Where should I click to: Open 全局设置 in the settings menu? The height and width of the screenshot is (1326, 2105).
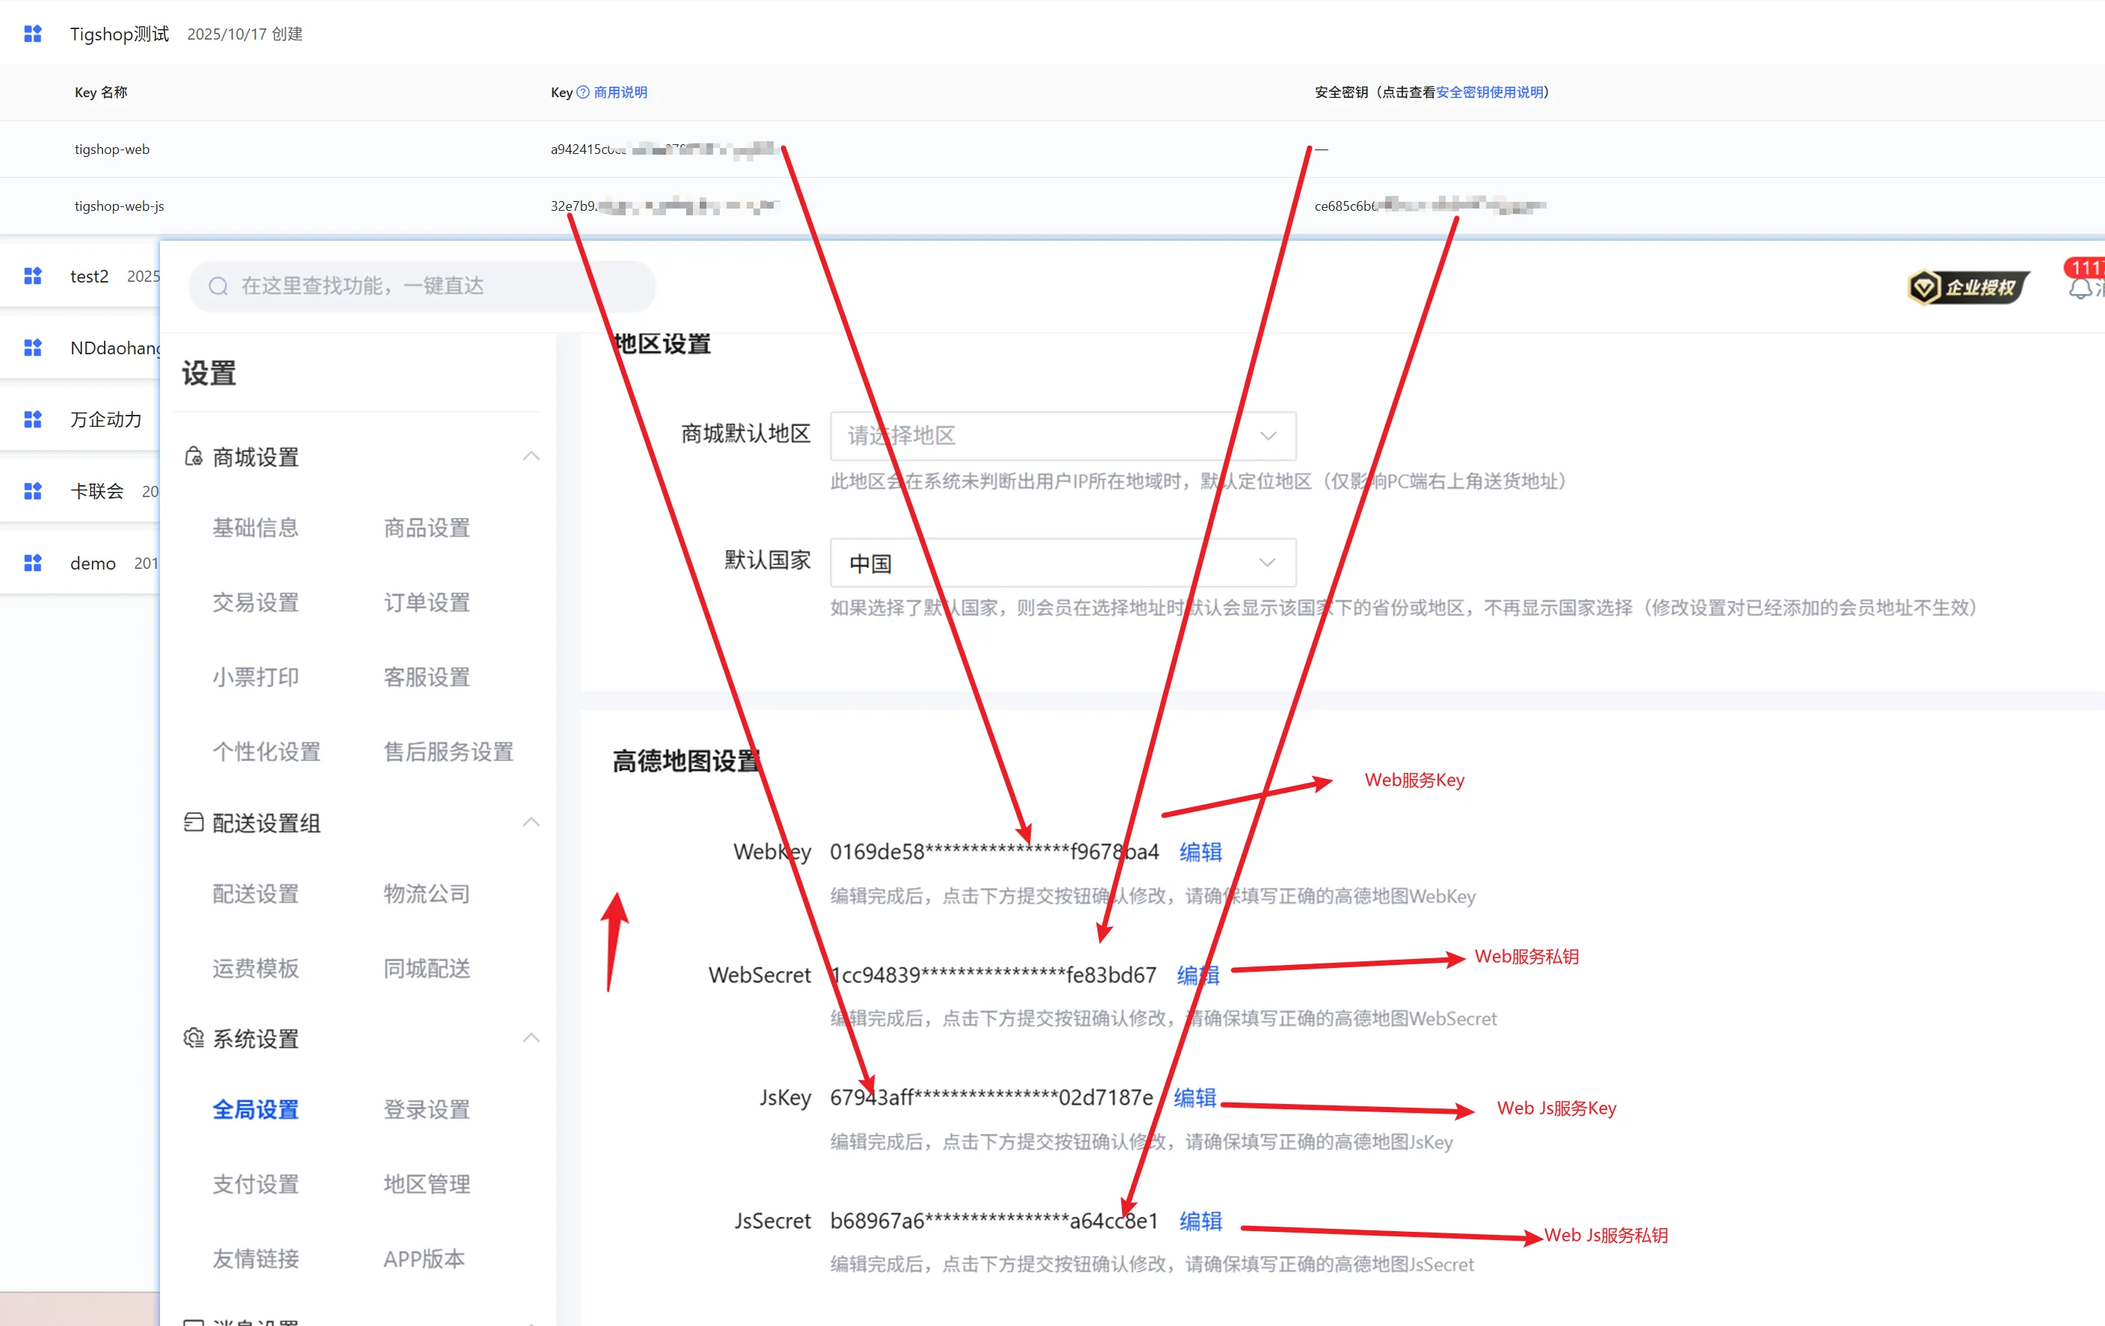pyautogui.click(x=255, y=1110)
